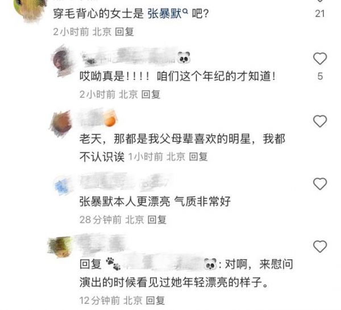
Task: Like the '哎呦真是' comment with heart icon
Action: 320,59
